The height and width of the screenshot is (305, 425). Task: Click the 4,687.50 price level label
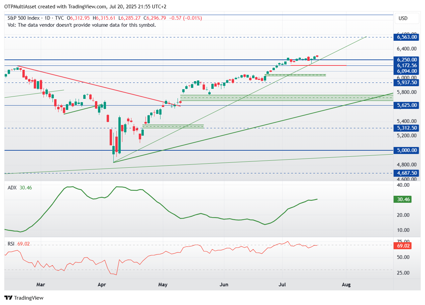pyautogui.click(x=407, y=173)
